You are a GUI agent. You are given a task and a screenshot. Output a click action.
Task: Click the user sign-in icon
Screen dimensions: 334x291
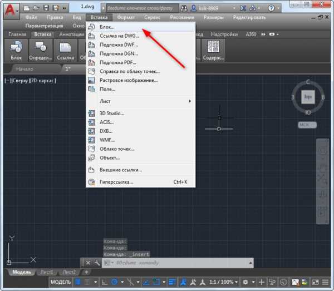pyautogui.click(x=193, y=8)
